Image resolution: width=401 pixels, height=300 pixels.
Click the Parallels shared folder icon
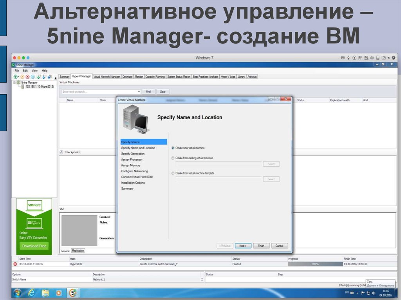384,58
